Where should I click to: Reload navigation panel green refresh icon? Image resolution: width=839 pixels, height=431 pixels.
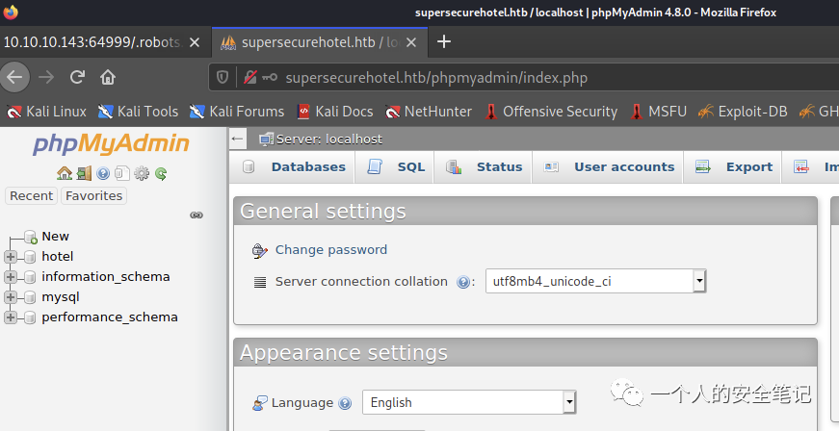click(x=161, y=173)
